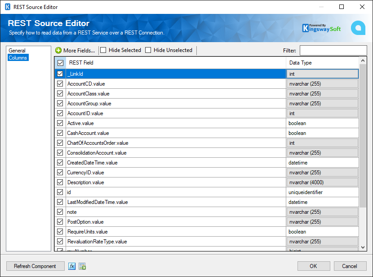Dismiss dialog with Cancel button
The image size is (373, 277).
point(350,266)
